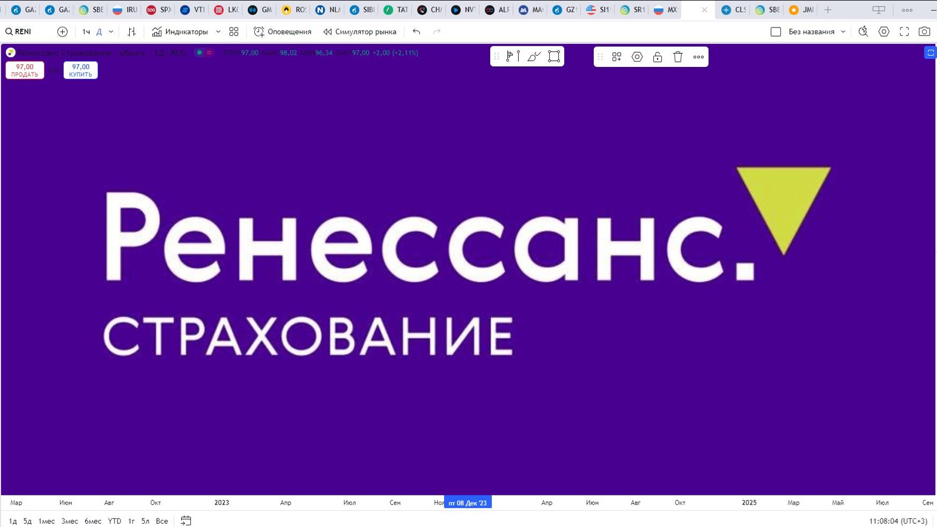Set range to Все
The height and width of the screenshot is (527, 937).
click(x=162, y=521)
